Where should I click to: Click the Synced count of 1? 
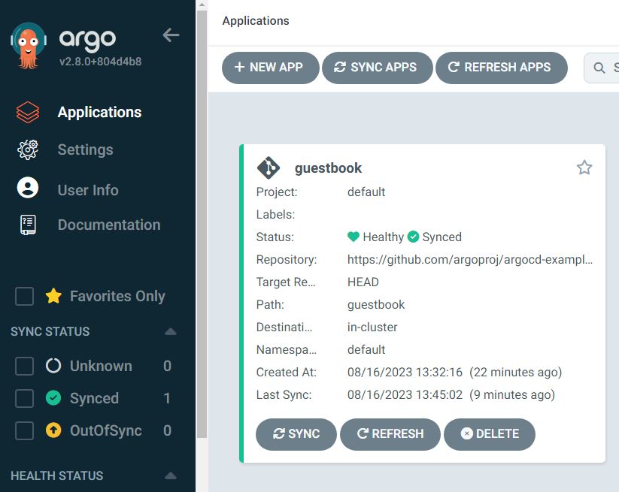point(167,398)
